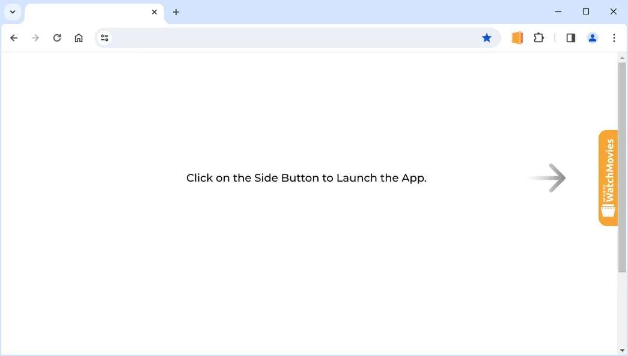Toggle the browser side panel
Viewport: 628px width, 356px height.
(571, 38)
